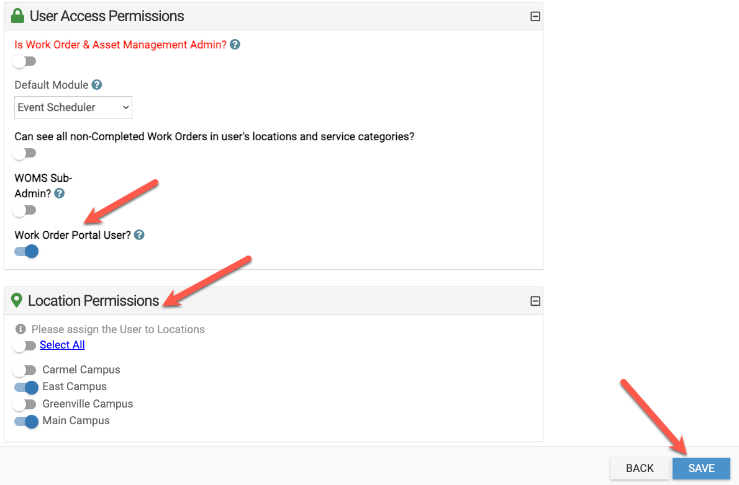739x485 pixels.
Task: Click the Default Module help icon
Action: [97, 85]
